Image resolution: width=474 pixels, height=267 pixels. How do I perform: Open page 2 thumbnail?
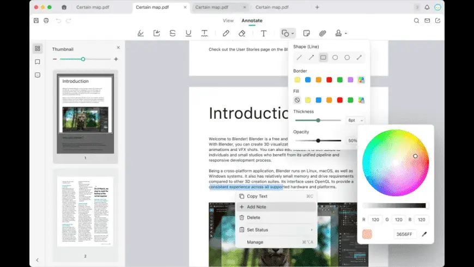click(85, 211)
